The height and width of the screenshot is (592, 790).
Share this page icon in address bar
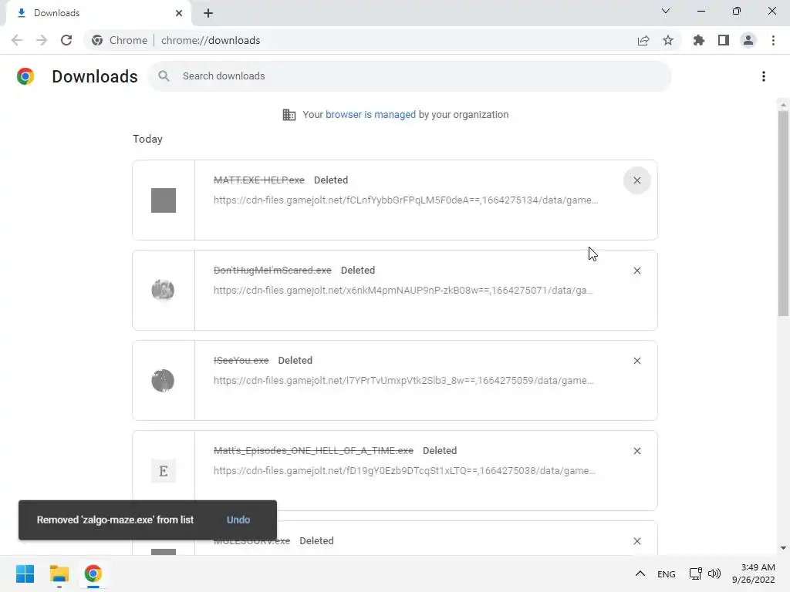(643, 40)
